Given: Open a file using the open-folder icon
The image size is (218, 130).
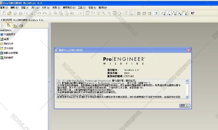Looking at the screenshot, I should (10, 13).
